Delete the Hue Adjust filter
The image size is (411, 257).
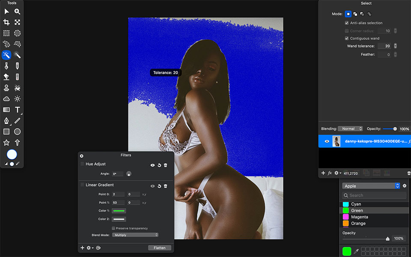point(166,165)
